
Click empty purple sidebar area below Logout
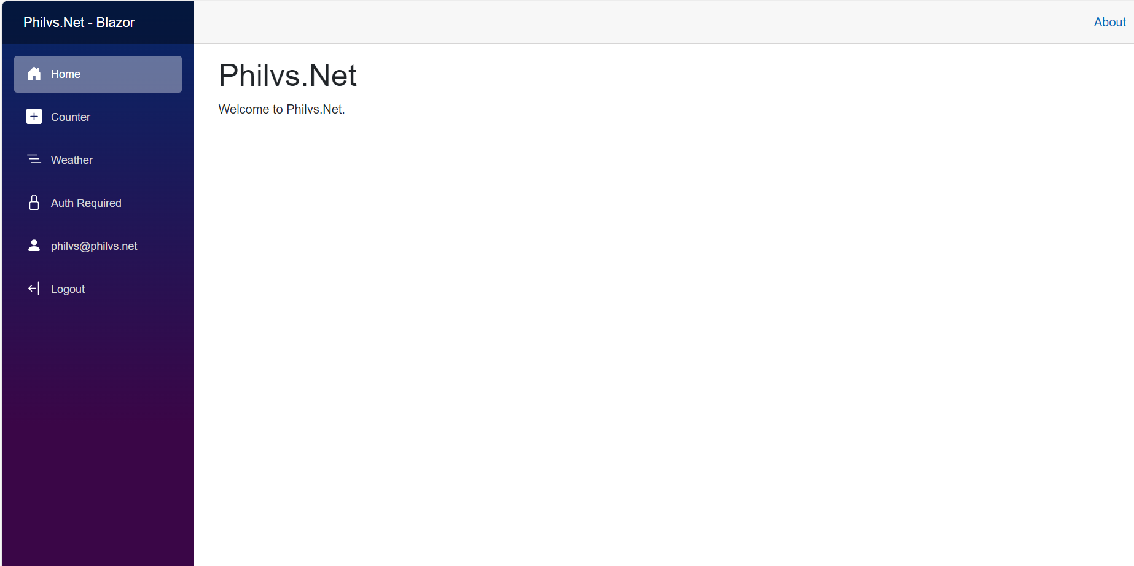pos(98,430)
